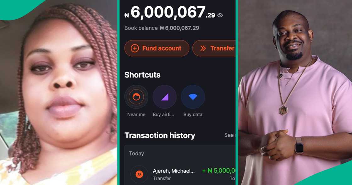
Task: Click the ₦6,000,067.29 main balance
Action: tap(170, 12)
